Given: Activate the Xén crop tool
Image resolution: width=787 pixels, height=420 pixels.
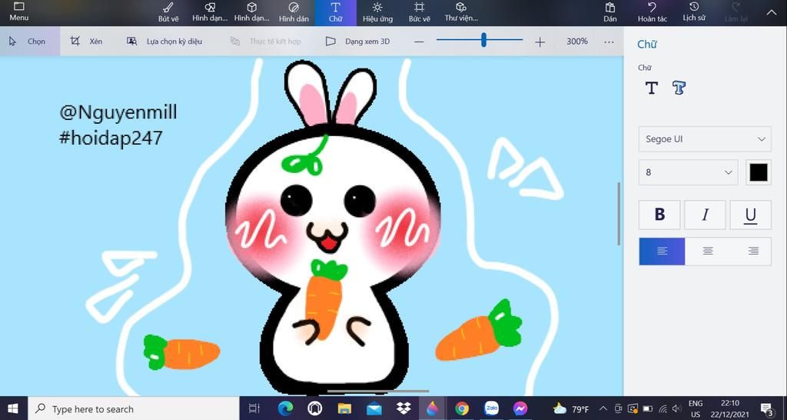Looking at the screenshot, I should pyautogui.click(x=86, y=42).
